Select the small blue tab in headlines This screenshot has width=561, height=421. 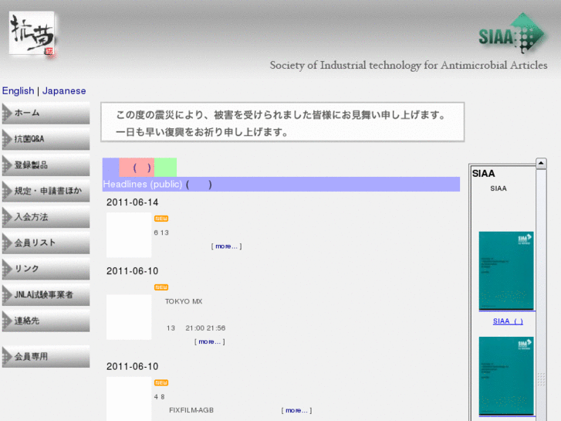point(110,168)
